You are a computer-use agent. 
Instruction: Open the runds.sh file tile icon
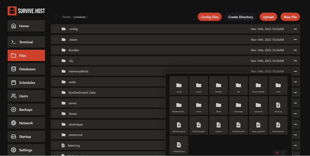[x=219, y=125]
